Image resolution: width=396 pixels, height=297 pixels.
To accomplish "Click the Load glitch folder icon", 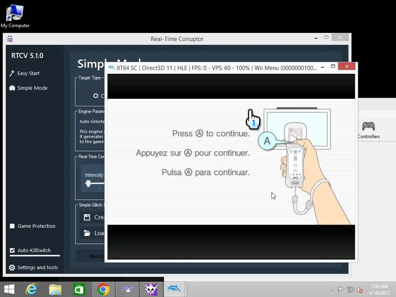I will coord(87,233).
